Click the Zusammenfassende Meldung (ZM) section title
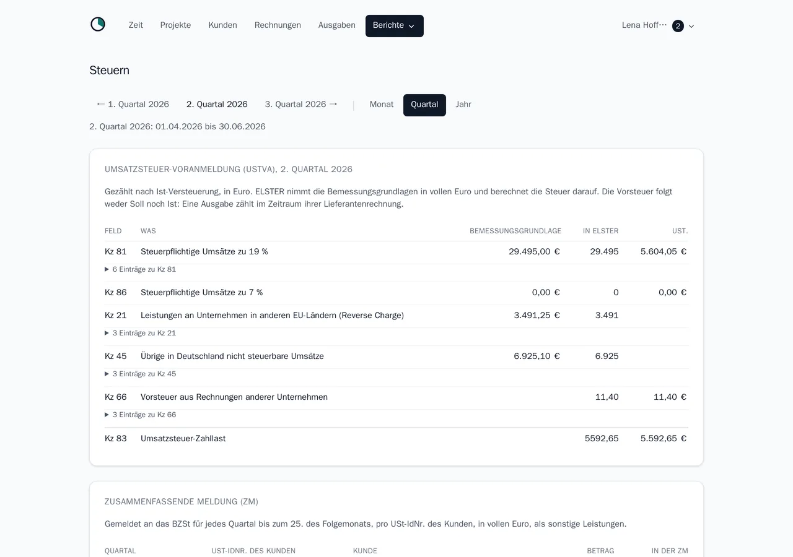The height and width of the screenshot is (557, 793). 182,502
